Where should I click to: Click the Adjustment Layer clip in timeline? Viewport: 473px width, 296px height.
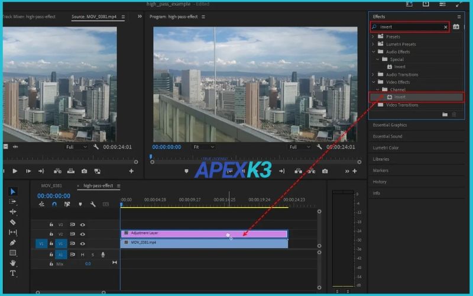(x=177, y=233)
